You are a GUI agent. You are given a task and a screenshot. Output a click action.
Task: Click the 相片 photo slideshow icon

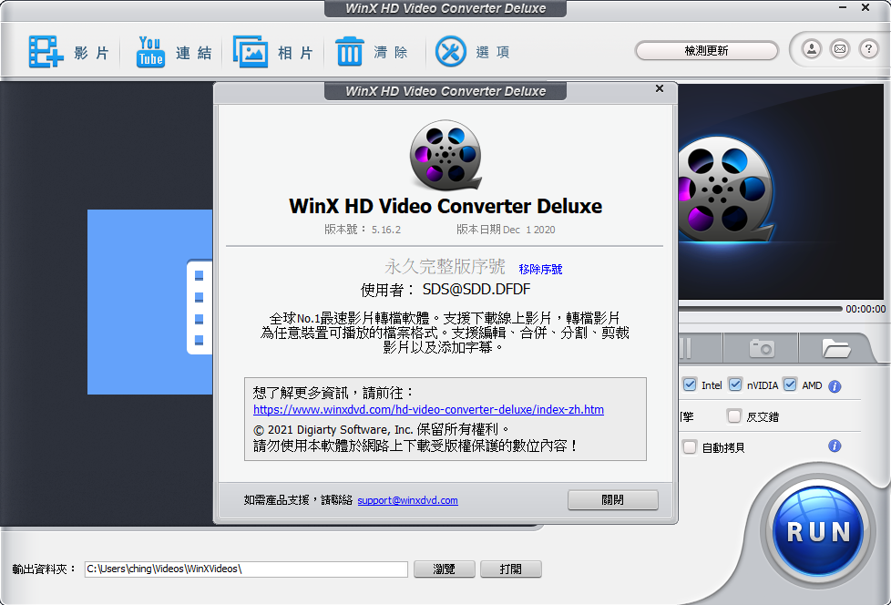(x=251, y=52)
